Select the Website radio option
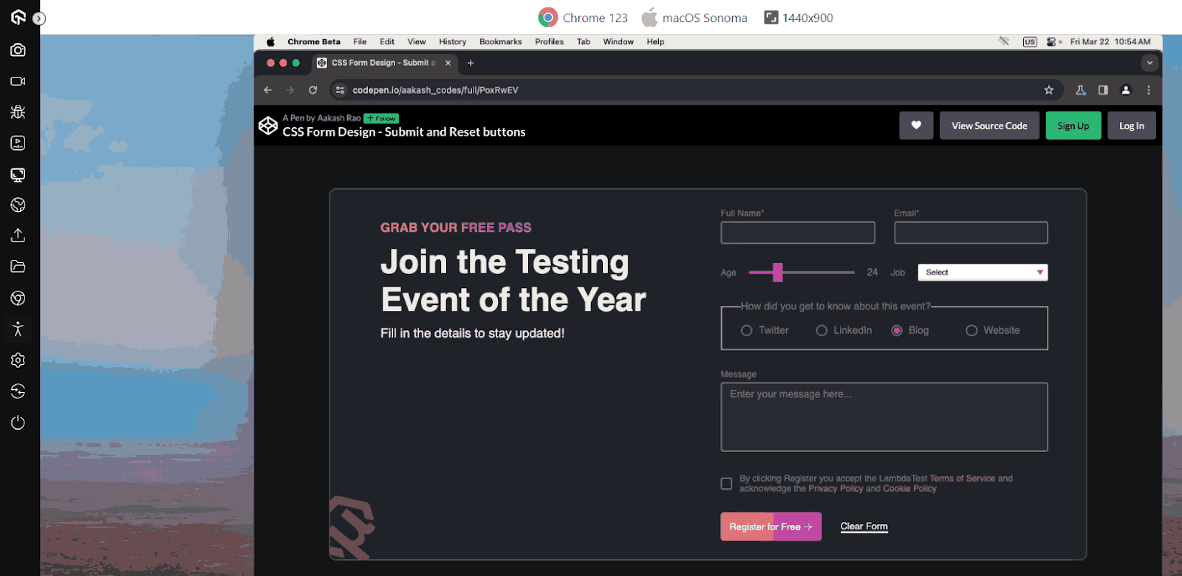The width and height of the screenshot is (1182, 576). click(971, 331)
